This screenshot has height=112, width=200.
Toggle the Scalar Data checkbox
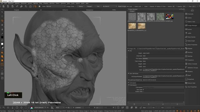(x=143, y=91)
